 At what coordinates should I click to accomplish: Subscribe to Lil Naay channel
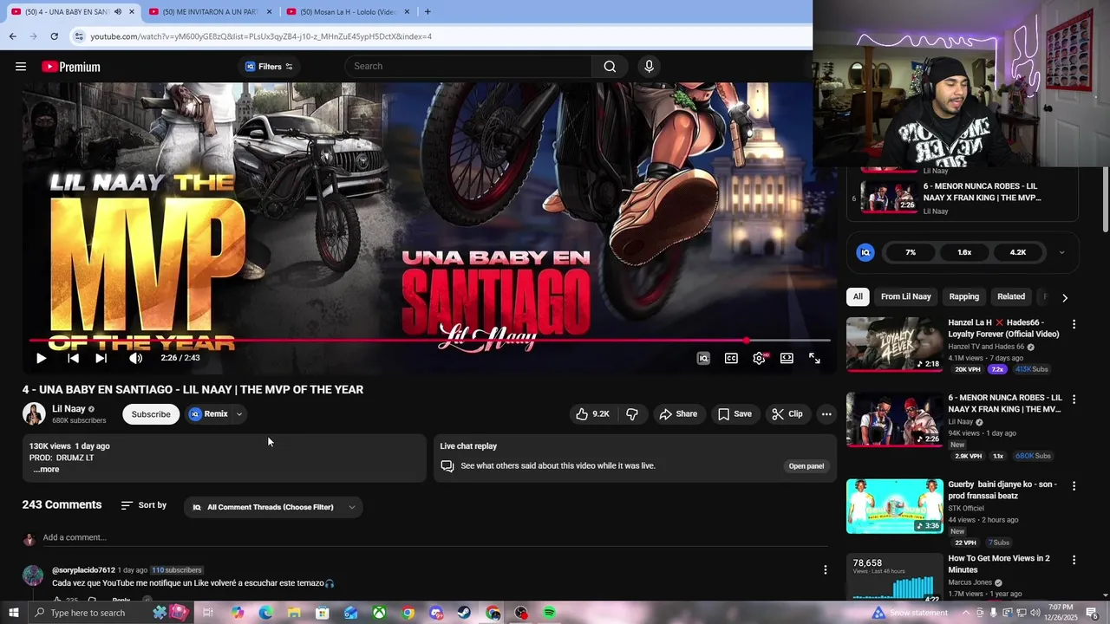coord(151,414)
